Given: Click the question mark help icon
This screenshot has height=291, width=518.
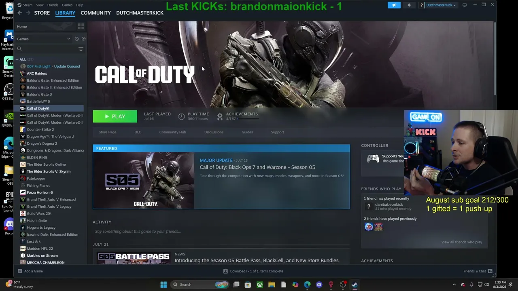Looking at the screenshot, I should (422, 5).
